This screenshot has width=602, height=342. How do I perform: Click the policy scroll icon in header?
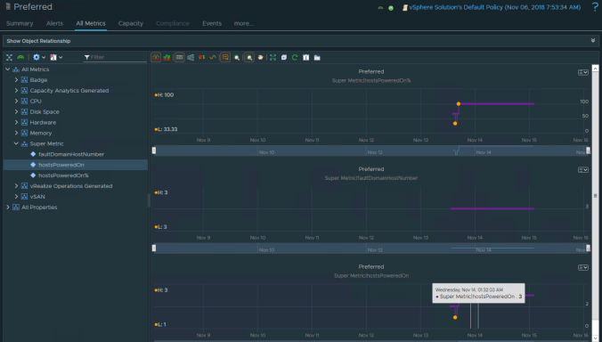404,8
